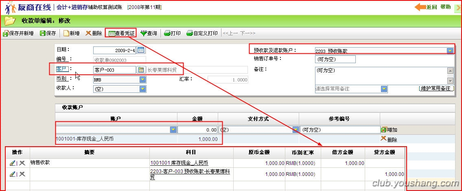Click the 参考编号 reference number field

tap(340, 130)
